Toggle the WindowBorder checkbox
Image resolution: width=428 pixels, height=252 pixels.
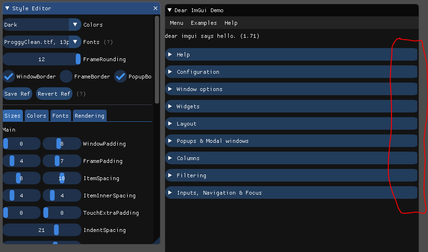pos(9,77)
